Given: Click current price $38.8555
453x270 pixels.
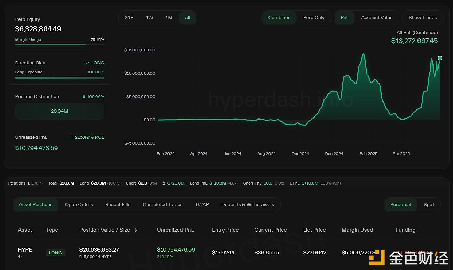Looking at the screenshot, I should click(x=266, y=253).
